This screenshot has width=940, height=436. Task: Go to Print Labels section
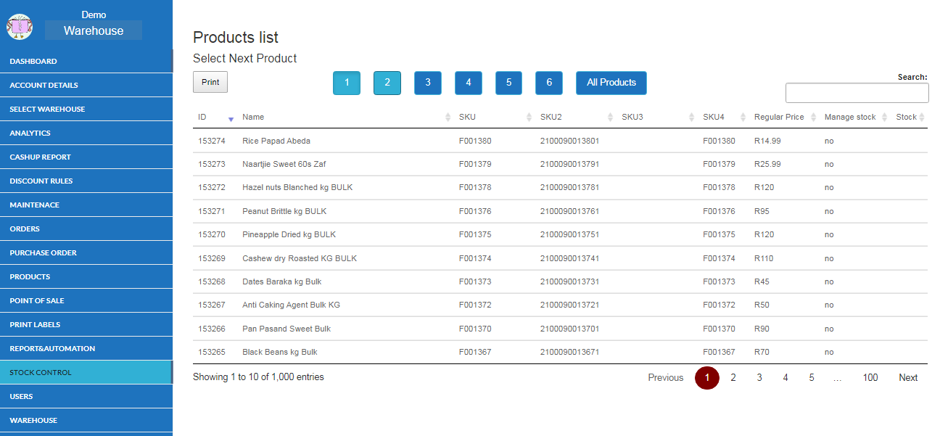[35, 324]
